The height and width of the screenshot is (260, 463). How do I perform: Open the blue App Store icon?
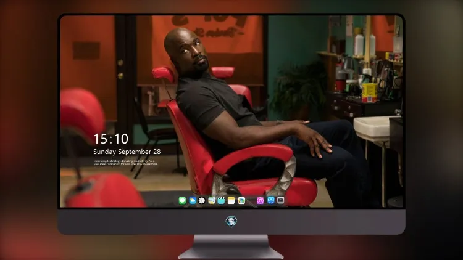click(x=271, y=200)
